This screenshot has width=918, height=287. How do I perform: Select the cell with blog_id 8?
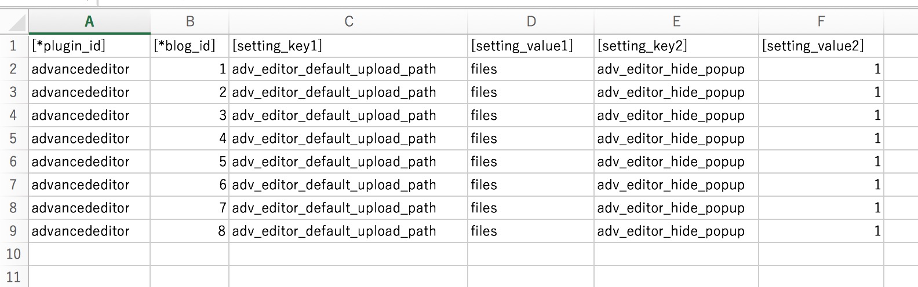190,231
